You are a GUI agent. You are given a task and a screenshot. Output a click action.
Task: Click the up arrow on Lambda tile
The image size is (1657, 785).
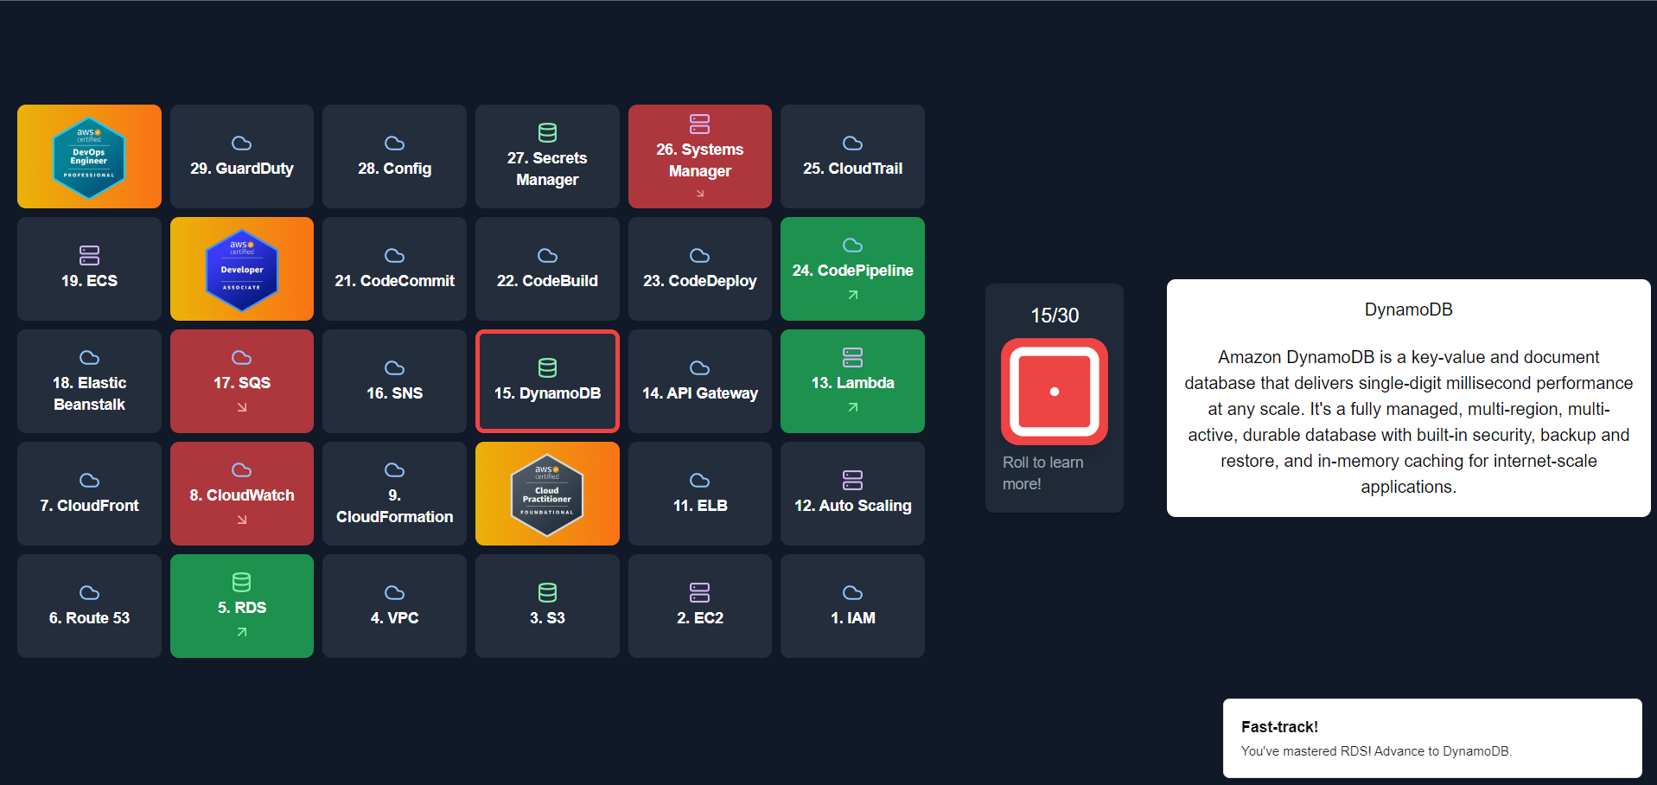[853, 407]
